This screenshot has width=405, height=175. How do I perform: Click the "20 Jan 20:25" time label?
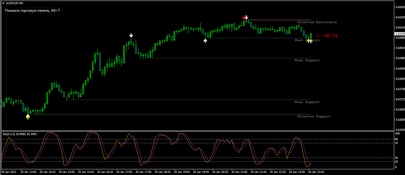(x=220, y=172)
